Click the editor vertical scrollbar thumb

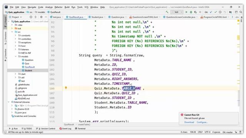tap(239, 98)
